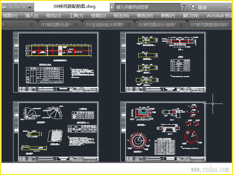The image size is (233, 175).
Task: Click the 登录 sign-in button
Action: 202,7
